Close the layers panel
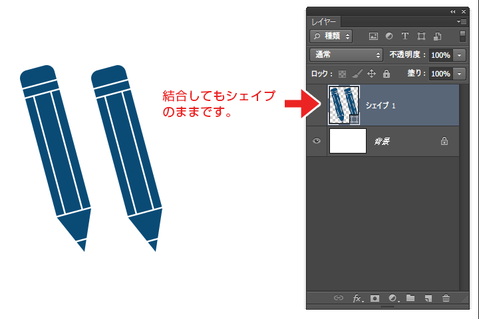 click(464, 11)
